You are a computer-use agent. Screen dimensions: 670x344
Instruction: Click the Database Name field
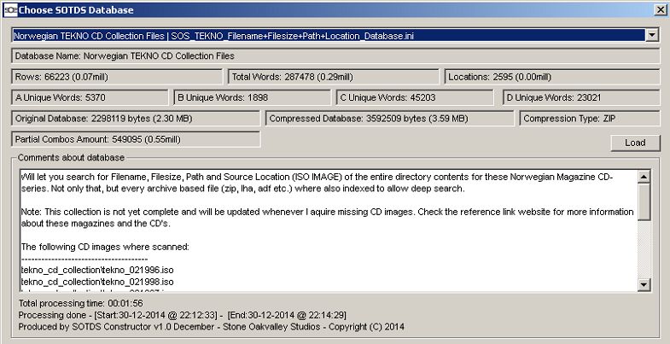(335, 56)
